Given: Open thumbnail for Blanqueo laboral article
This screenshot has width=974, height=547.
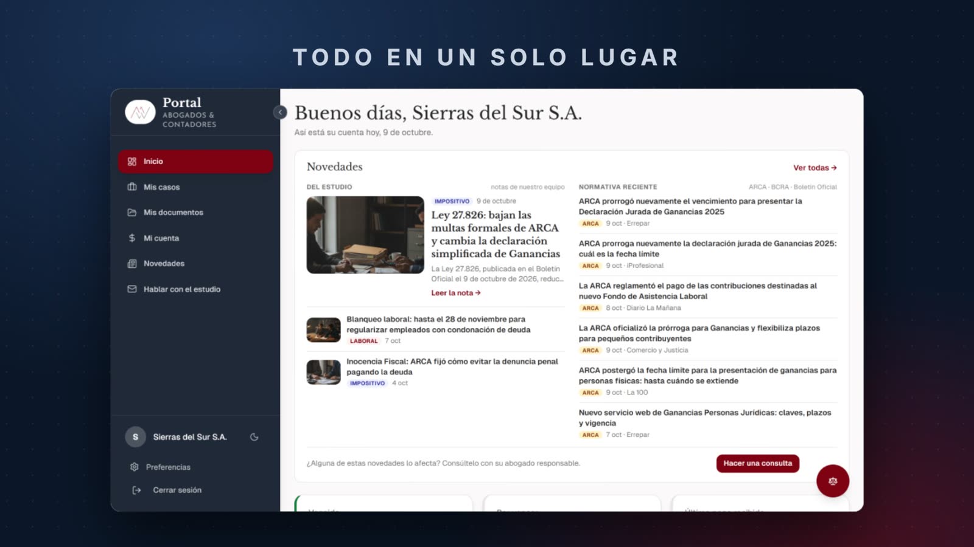Looking at the screenshot, I should (323, 330).
